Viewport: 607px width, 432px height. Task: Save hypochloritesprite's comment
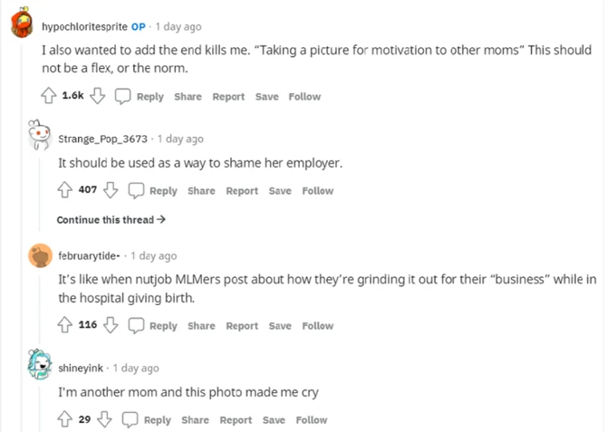266,96
